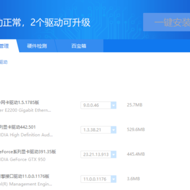
Task: Expand the 11.0.0.1176 version dropdown
Action: pyautogui.click(x=98, y=179)
